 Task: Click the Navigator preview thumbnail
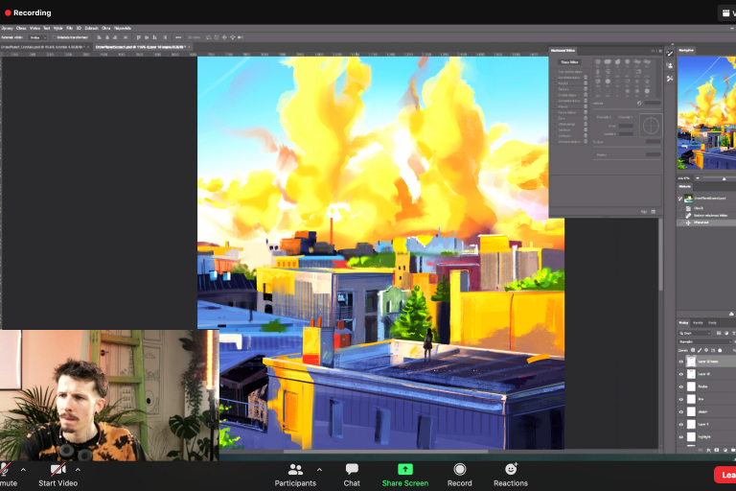point(706,113)
